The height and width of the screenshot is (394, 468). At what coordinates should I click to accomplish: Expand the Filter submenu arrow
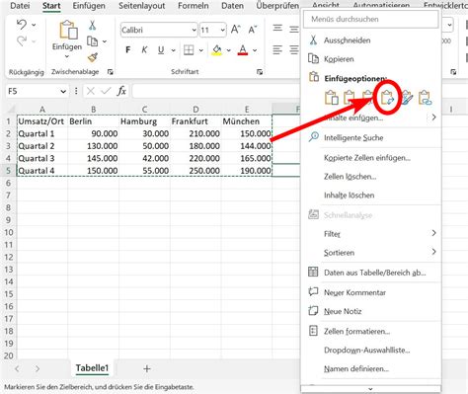pyautogui.click(x=433, y=233)
